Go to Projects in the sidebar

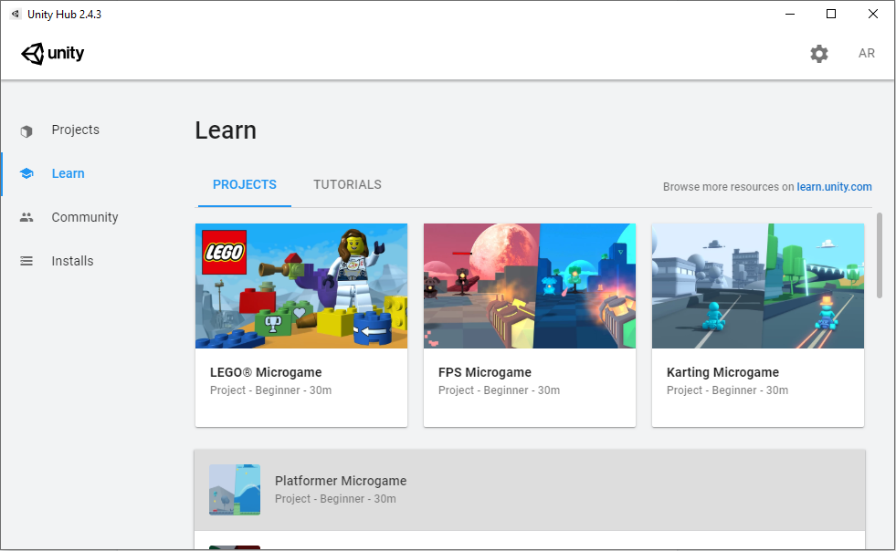pyautogui.click(x=75, y=130)
